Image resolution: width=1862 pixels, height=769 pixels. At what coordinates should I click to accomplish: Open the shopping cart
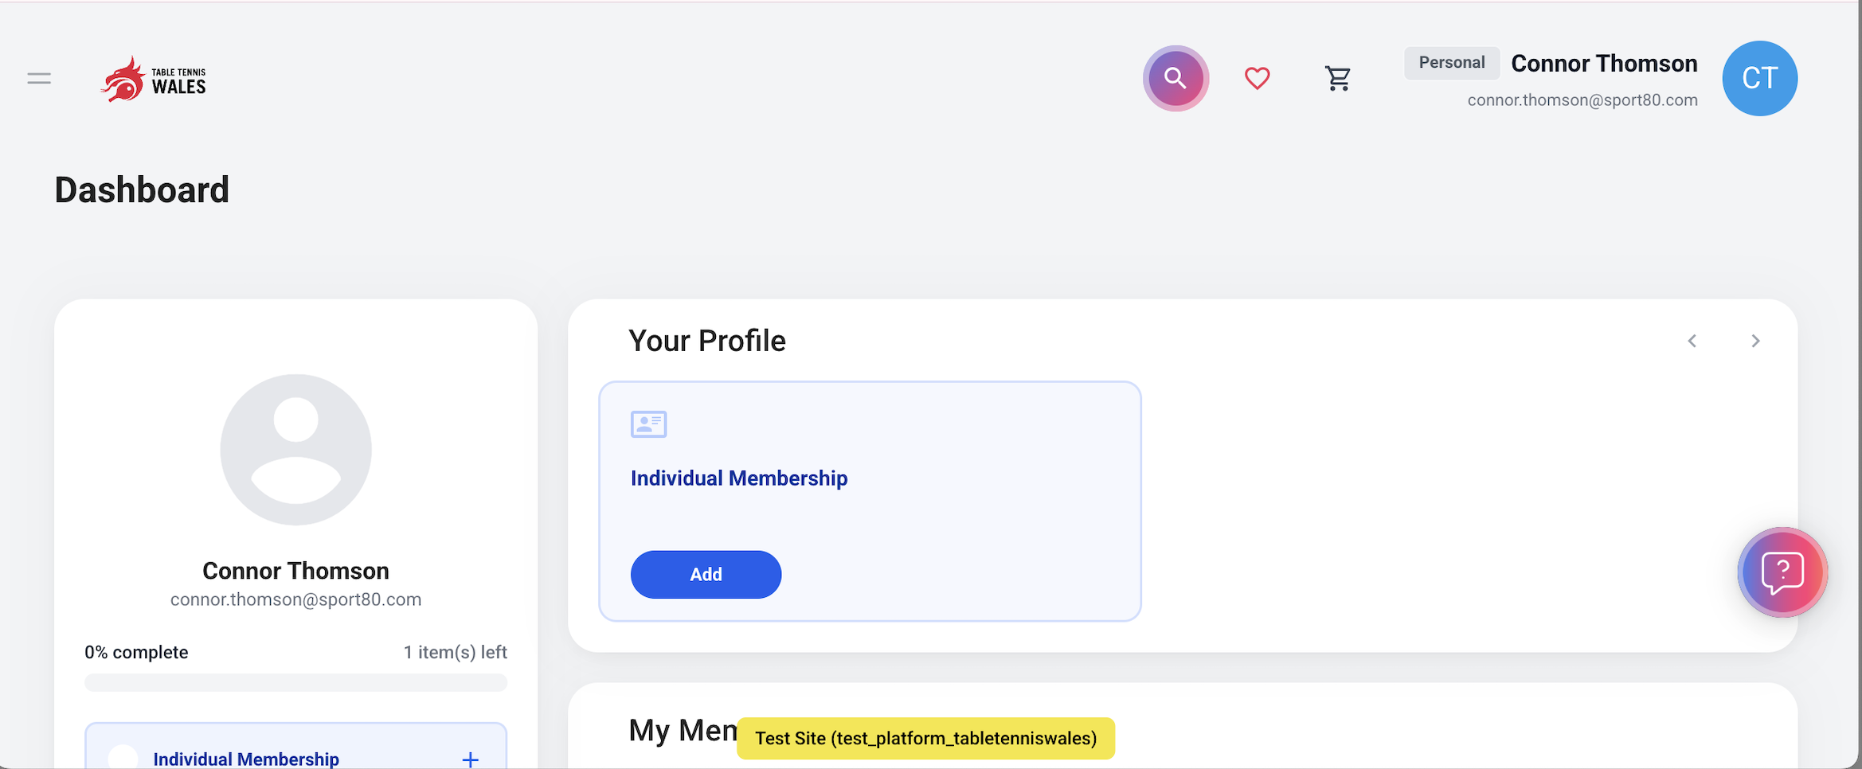tap(1338, 78)
